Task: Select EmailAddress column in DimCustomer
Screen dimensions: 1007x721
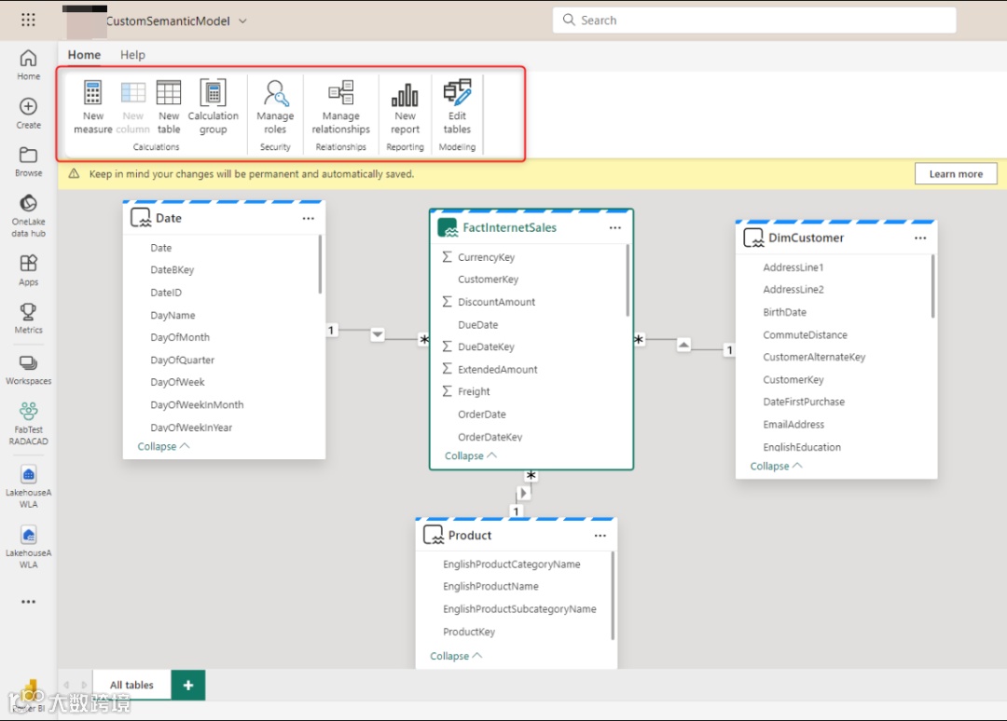Action: point(793,425)
